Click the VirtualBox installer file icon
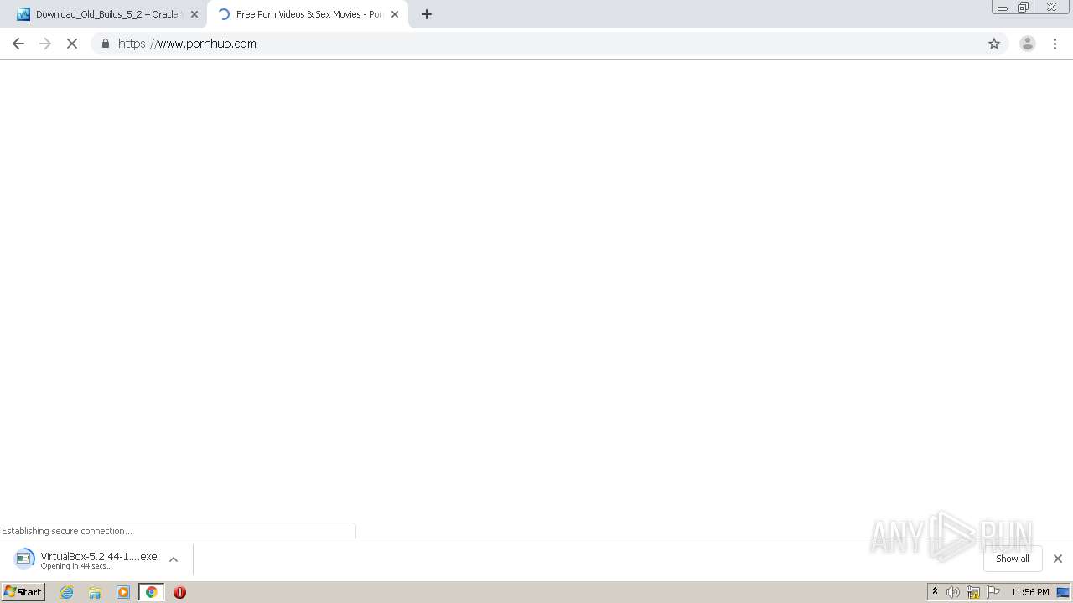 (24, 559)
